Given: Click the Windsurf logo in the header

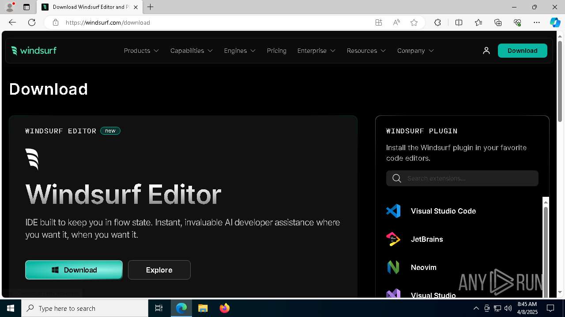Looking at the screenshot, I should point(34,51).
